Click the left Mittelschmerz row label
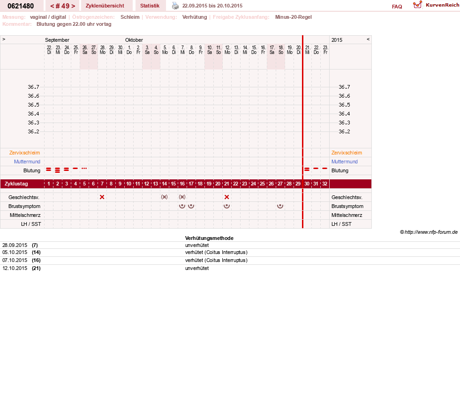The height and width of the screenshot is (416, 460). [25, 215]
